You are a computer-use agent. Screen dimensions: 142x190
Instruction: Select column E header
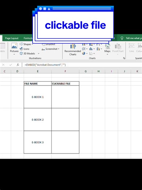38,71
